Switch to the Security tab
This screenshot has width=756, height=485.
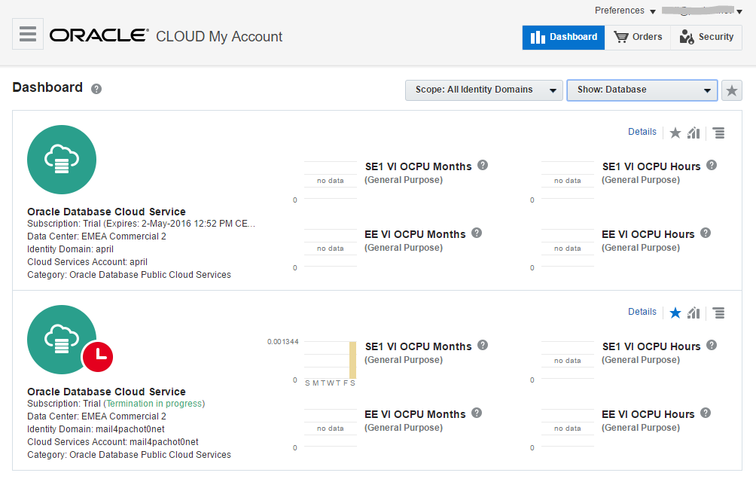[x=706, y=37]
